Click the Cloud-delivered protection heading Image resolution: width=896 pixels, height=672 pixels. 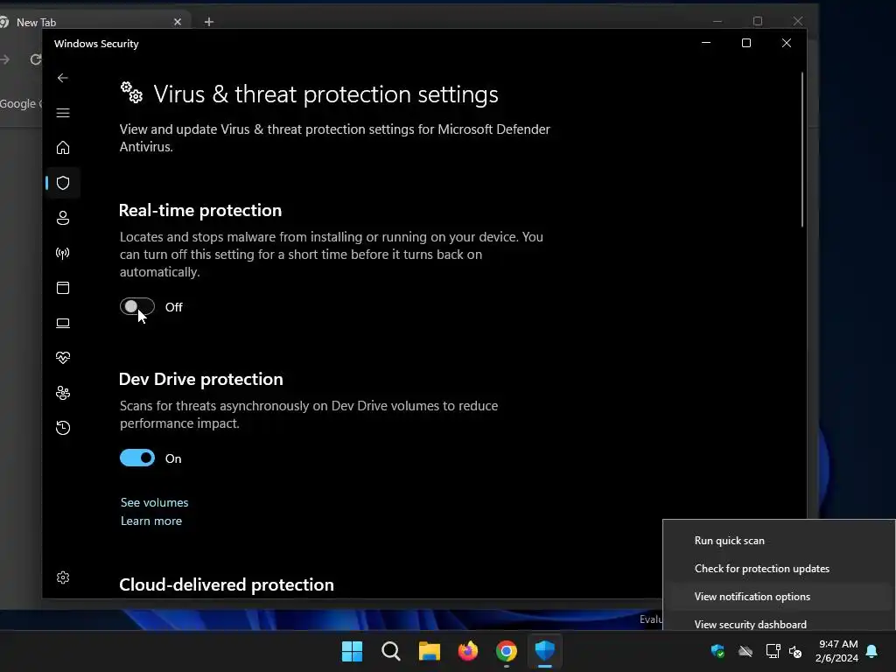pyautogui.click(x=227, y=584)
